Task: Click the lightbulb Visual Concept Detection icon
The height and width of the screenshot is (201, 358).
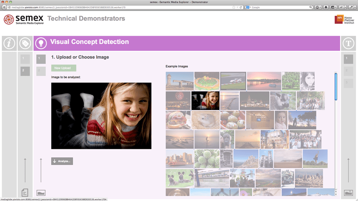Action: 41,44
